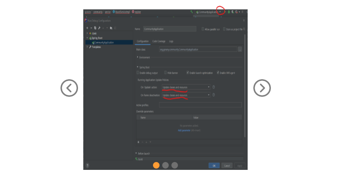The width and height of the screenshot is (341, 176).
Task: Add an override parameter with plus icon
Action: coord(139,142)
